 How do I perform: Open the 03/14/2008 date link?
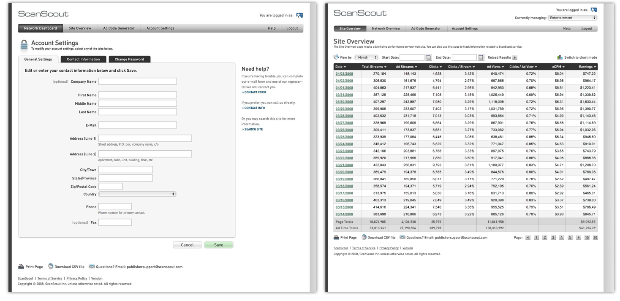pos(344,214)
